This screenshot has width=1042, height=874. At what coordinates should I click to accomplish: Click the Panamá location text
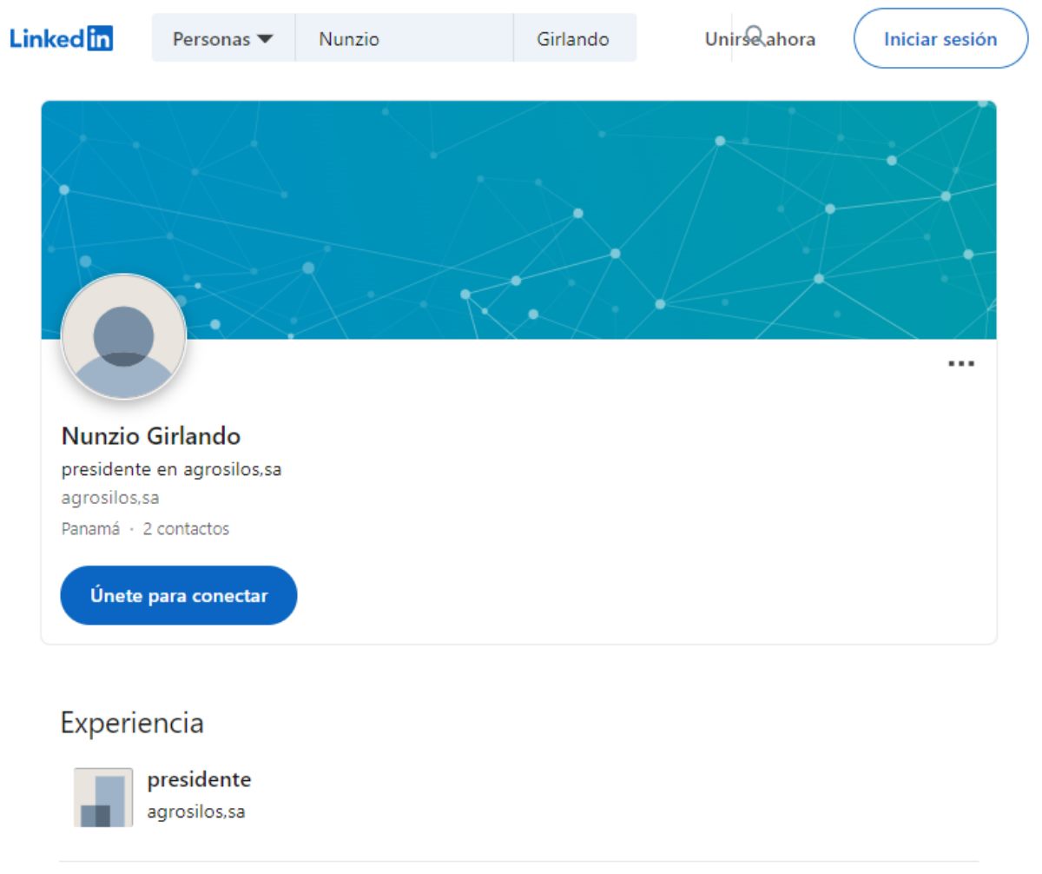pyautogui.click(x=90, y=528)
